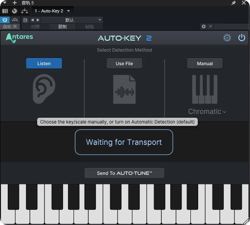The width and height of the screenshot is (250, 225).
Task: Expand the arrow beside the host gear
Action: click(x=211, y=26)
